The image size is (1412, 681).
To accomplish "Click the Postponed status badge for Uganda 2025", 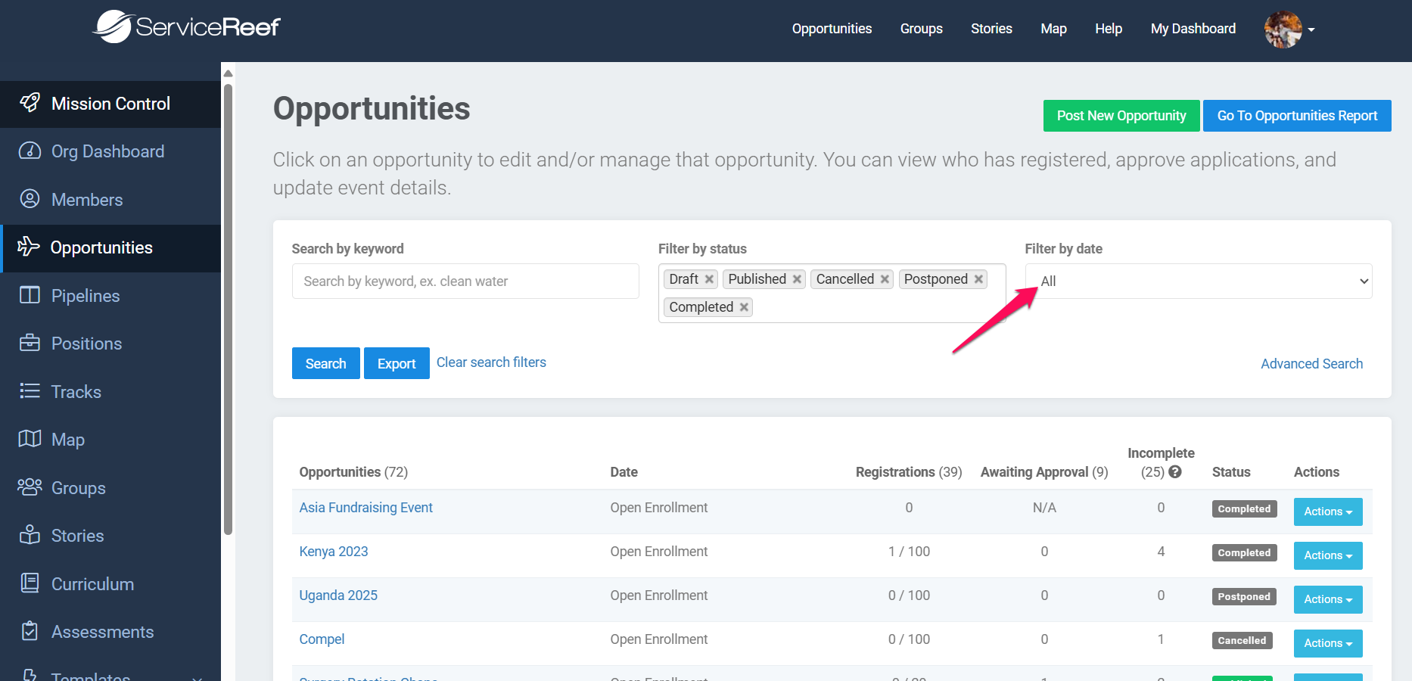I will [x=1244, y=597].
